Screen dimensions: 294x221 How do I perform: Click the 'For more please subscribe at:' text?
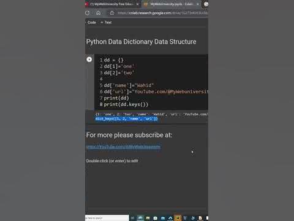129,135
